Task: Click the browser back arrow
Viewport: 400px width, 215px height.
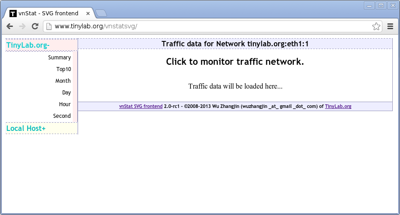Action: tap(10, 27)
